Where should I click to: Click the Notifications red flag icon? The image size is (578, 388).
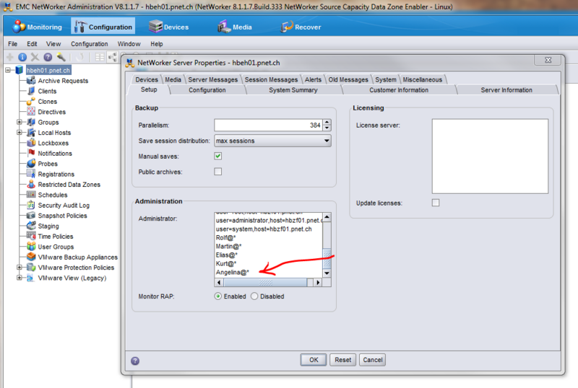[32, 154]
